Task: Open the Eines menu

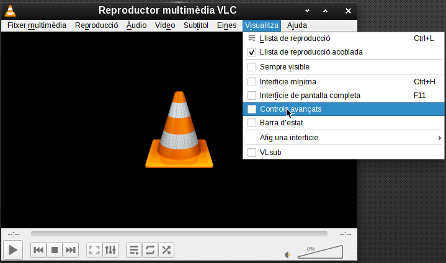Action: (x=226, y=25)
